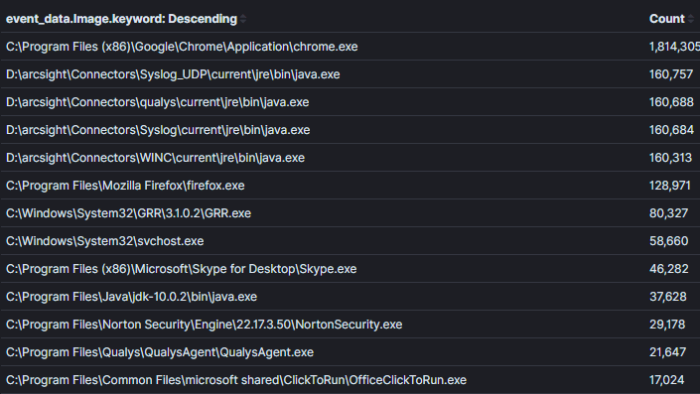The image size is (700, 394).
Task: Click count value 29,178
Action: pos(667,325)
